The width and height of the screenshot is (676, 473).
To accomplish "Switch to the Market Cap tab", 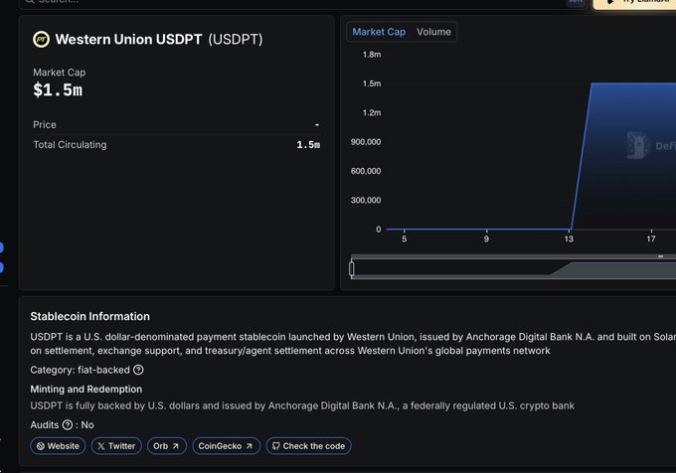I will pos(379,32).
